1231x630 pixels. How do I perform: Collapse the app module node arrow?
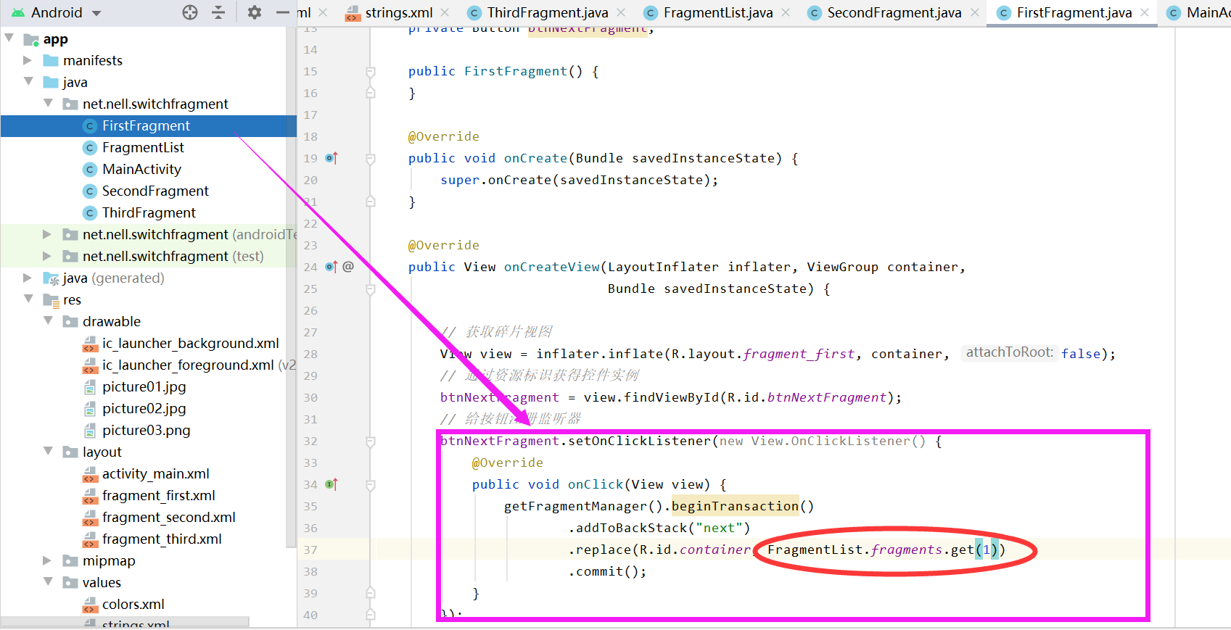[9, 38]
